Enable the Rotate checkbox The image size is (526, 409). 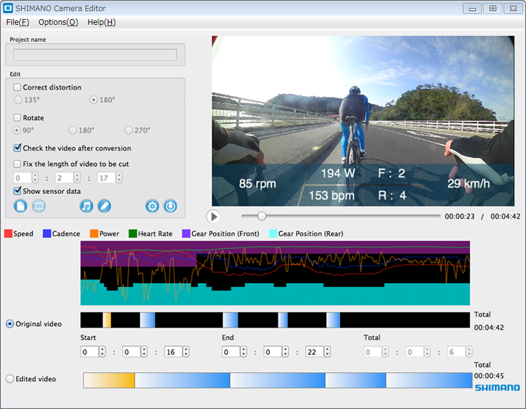click(17, 118)
